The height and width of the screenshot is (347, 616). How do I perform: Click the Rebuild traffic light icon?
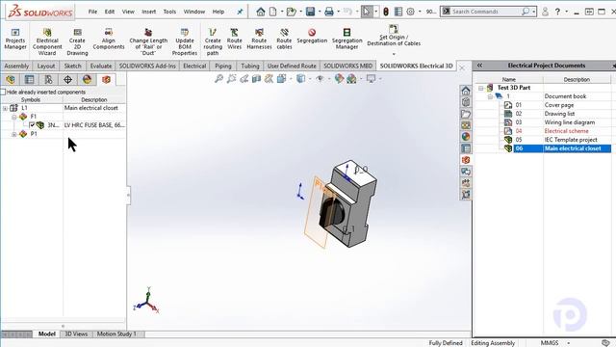tap(386, 12)
